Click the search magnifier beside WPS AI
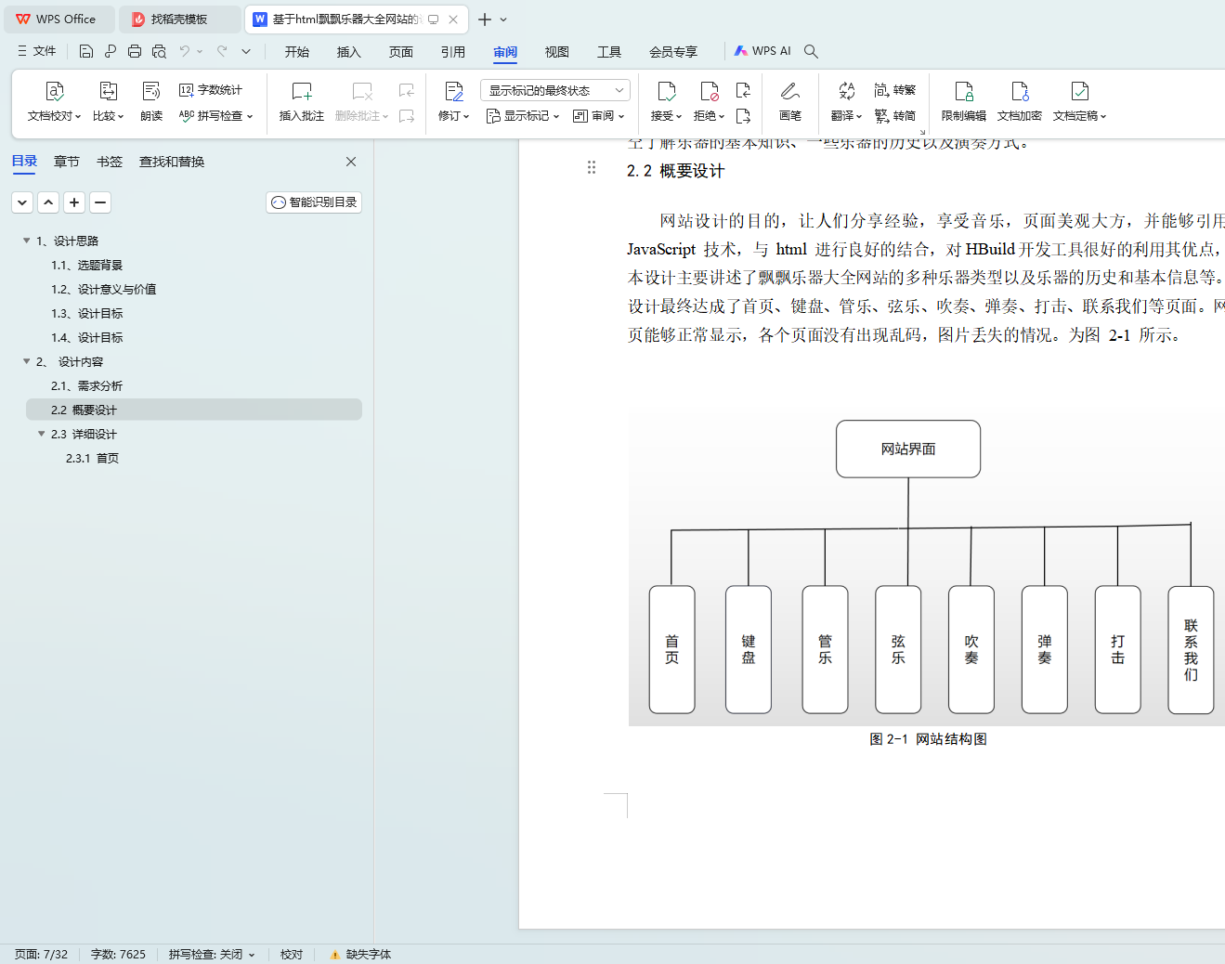The width and height of the screenshot is (1225, 964). point(811,51)
